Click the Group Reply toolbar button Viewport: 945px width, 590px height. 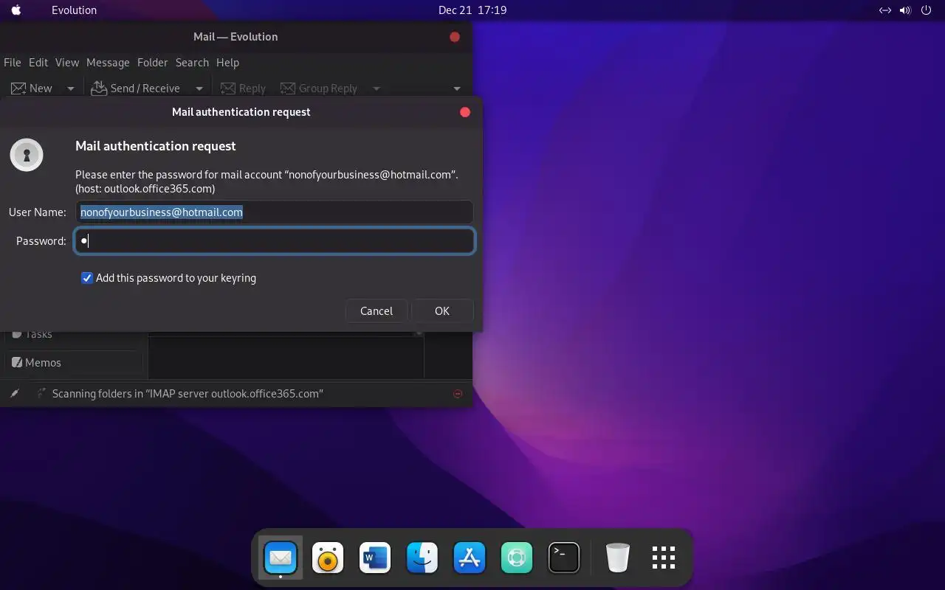coord(318,88)
